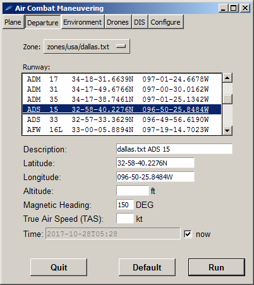Screen dimensions: 254x285
Task: Click runway list scroll down arrow
Action: click(x=227, y=130)
